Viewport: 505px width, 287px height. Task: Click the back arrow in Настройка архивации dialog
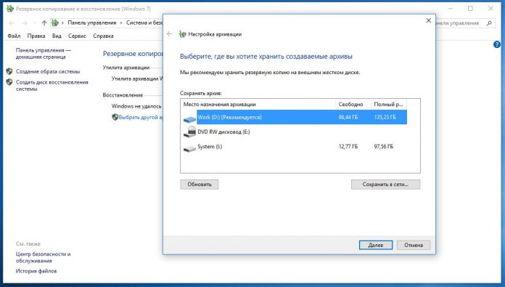169,34
